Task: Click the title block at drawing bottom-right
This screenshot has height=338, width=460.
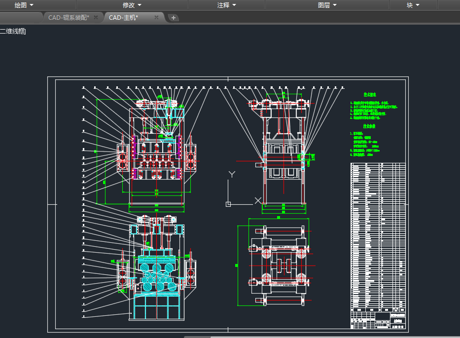Action: coord(378,320)
